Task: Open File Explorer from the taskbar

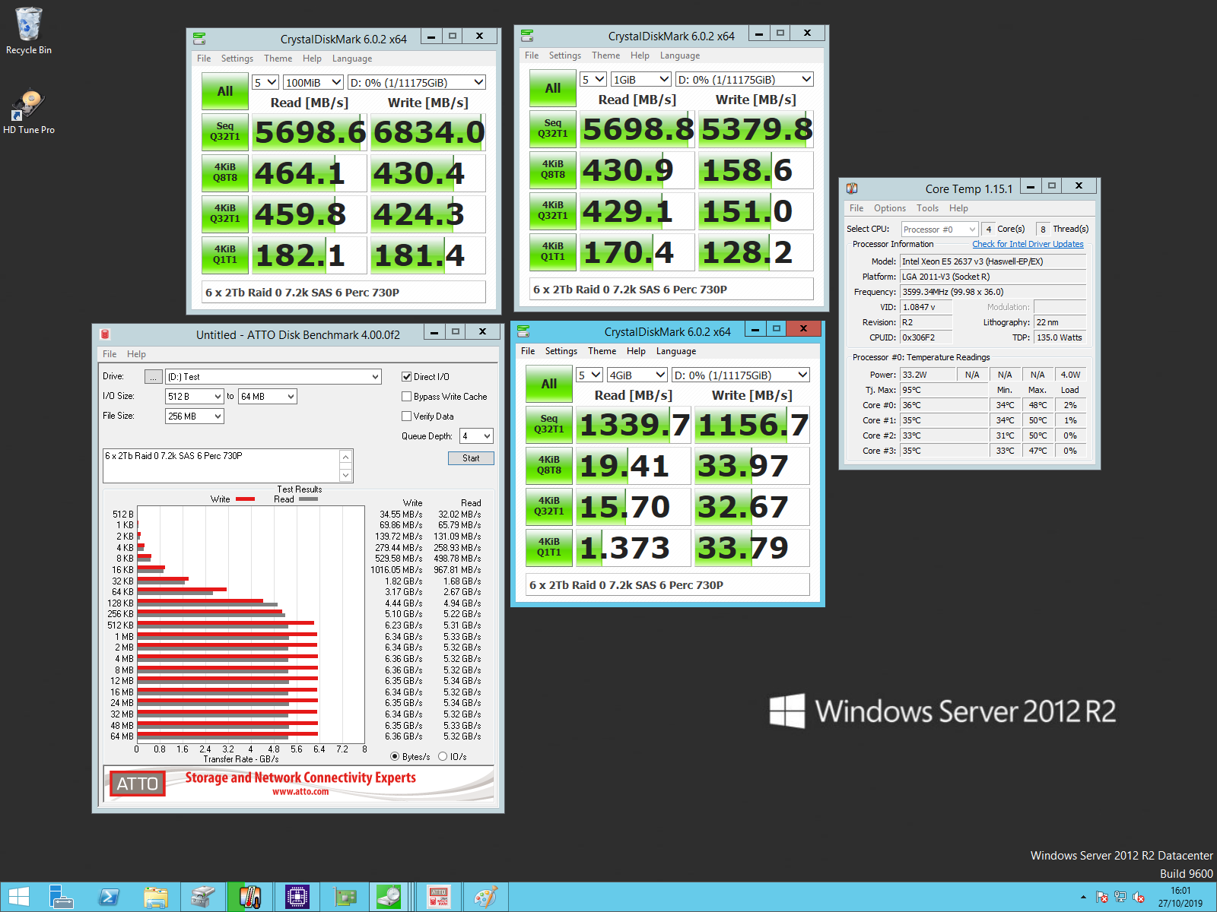Action: 155,897
